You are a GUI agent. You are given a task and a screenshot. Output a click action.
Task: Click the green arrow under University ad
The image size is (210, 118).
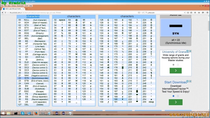point(176,71)
